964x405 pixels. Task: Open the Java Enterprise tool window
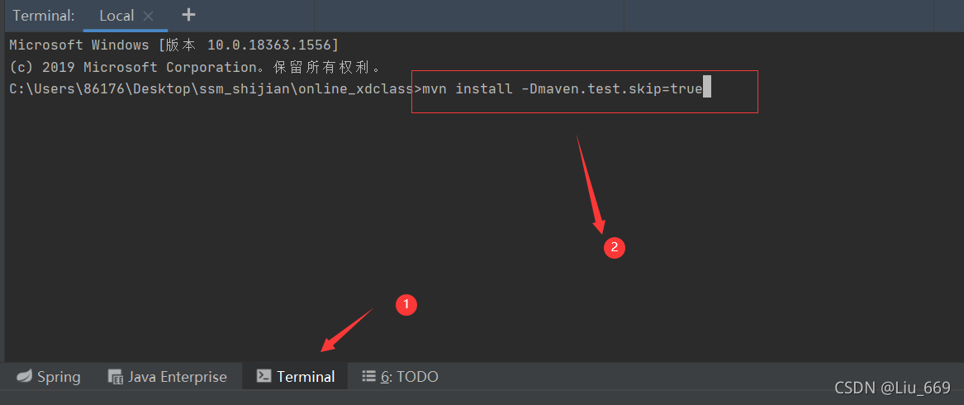click(x=177, y=377)
